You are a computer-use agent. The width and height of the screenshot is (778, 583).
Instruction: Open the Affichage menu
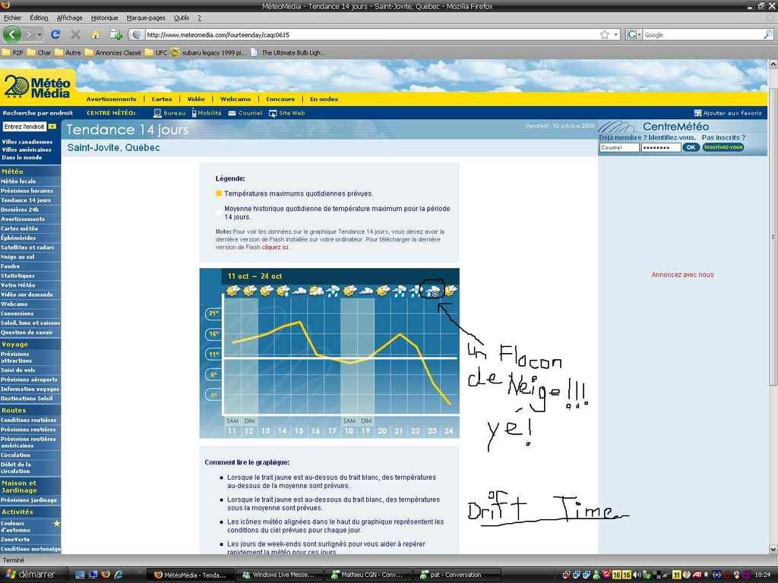pos(69,18)
